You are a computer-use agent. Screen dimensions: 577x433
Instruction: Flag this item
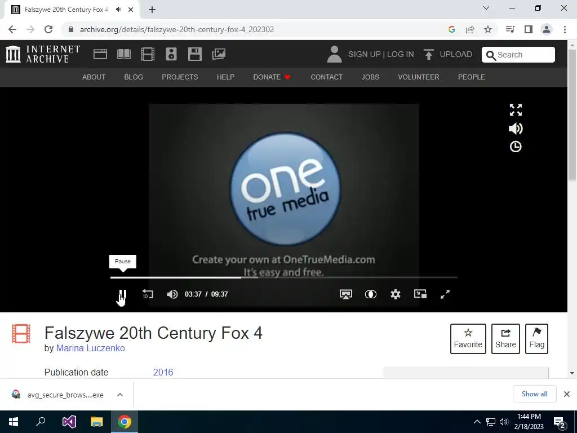[x=536, y=339]
